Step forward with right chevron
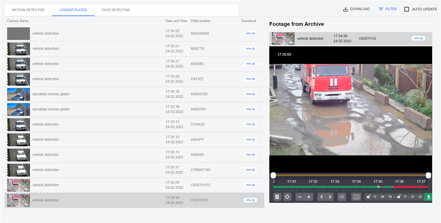 pyautogui.click(x=330, y=197)
